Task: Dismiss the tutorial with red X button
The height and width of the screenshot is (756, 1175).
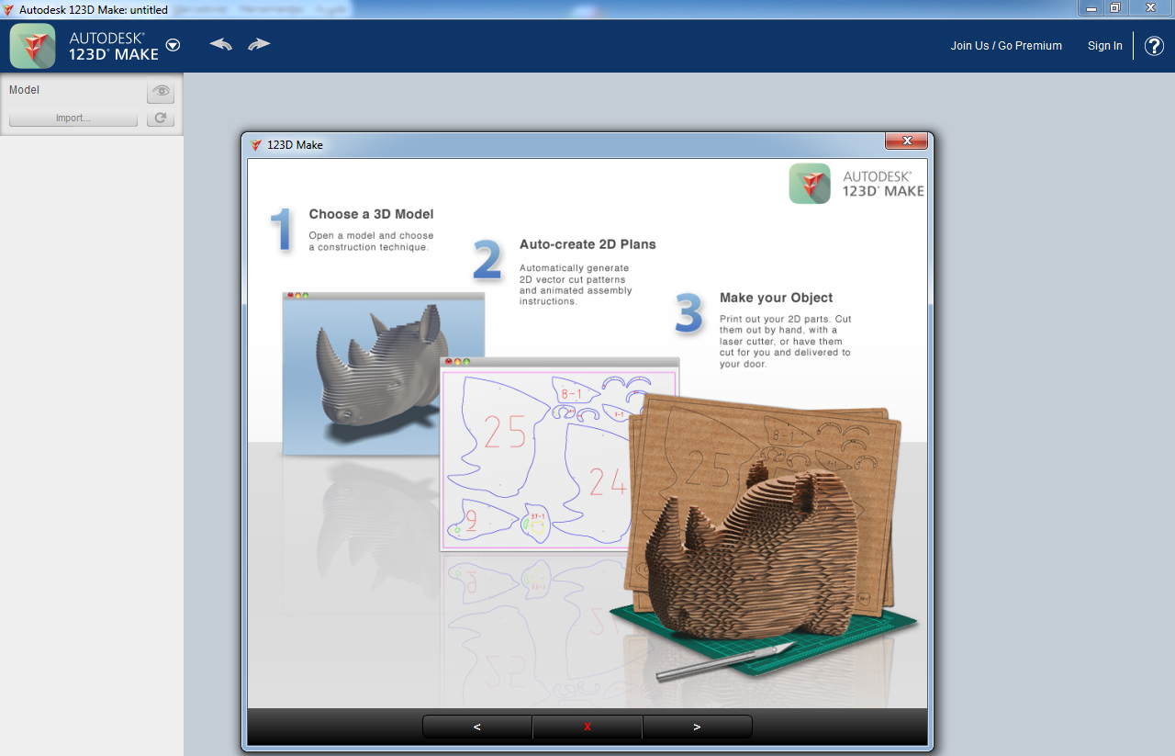Action: (x=587, y=727)
